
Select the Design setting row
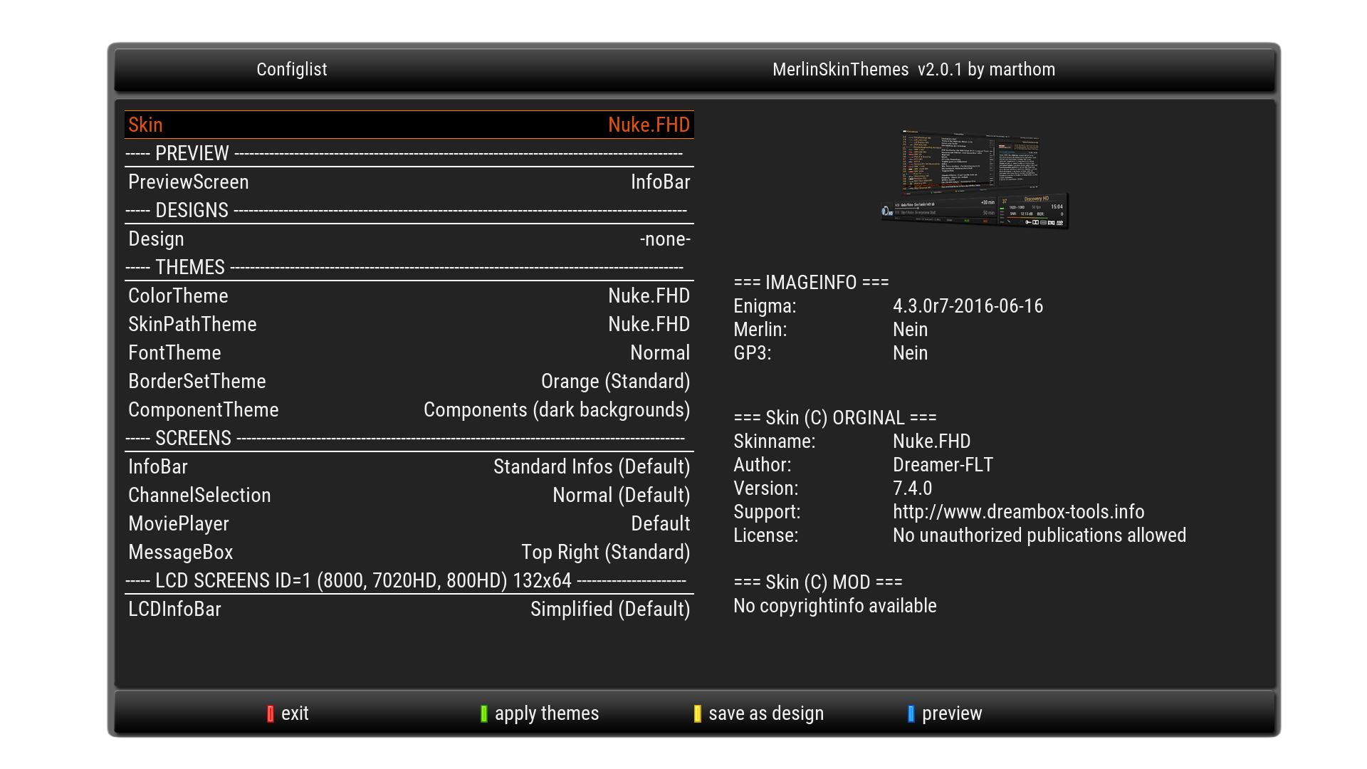(409, 239)
